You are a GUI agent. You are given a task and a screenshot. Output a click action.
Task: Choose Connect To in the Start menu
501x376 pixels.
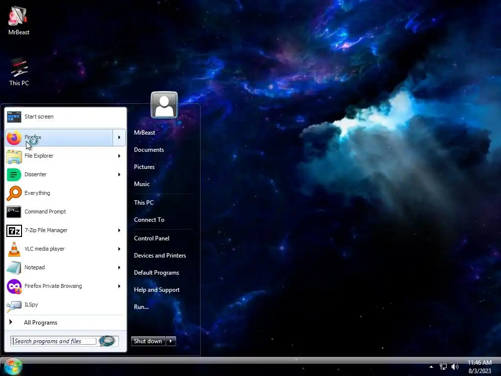pos(149,220)
